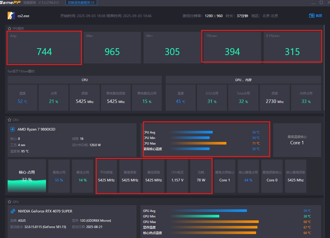The width and height of the screenshot is (330, 238).
Task: Click the CPU 占用 21 % tile
Action: (53, 98)
